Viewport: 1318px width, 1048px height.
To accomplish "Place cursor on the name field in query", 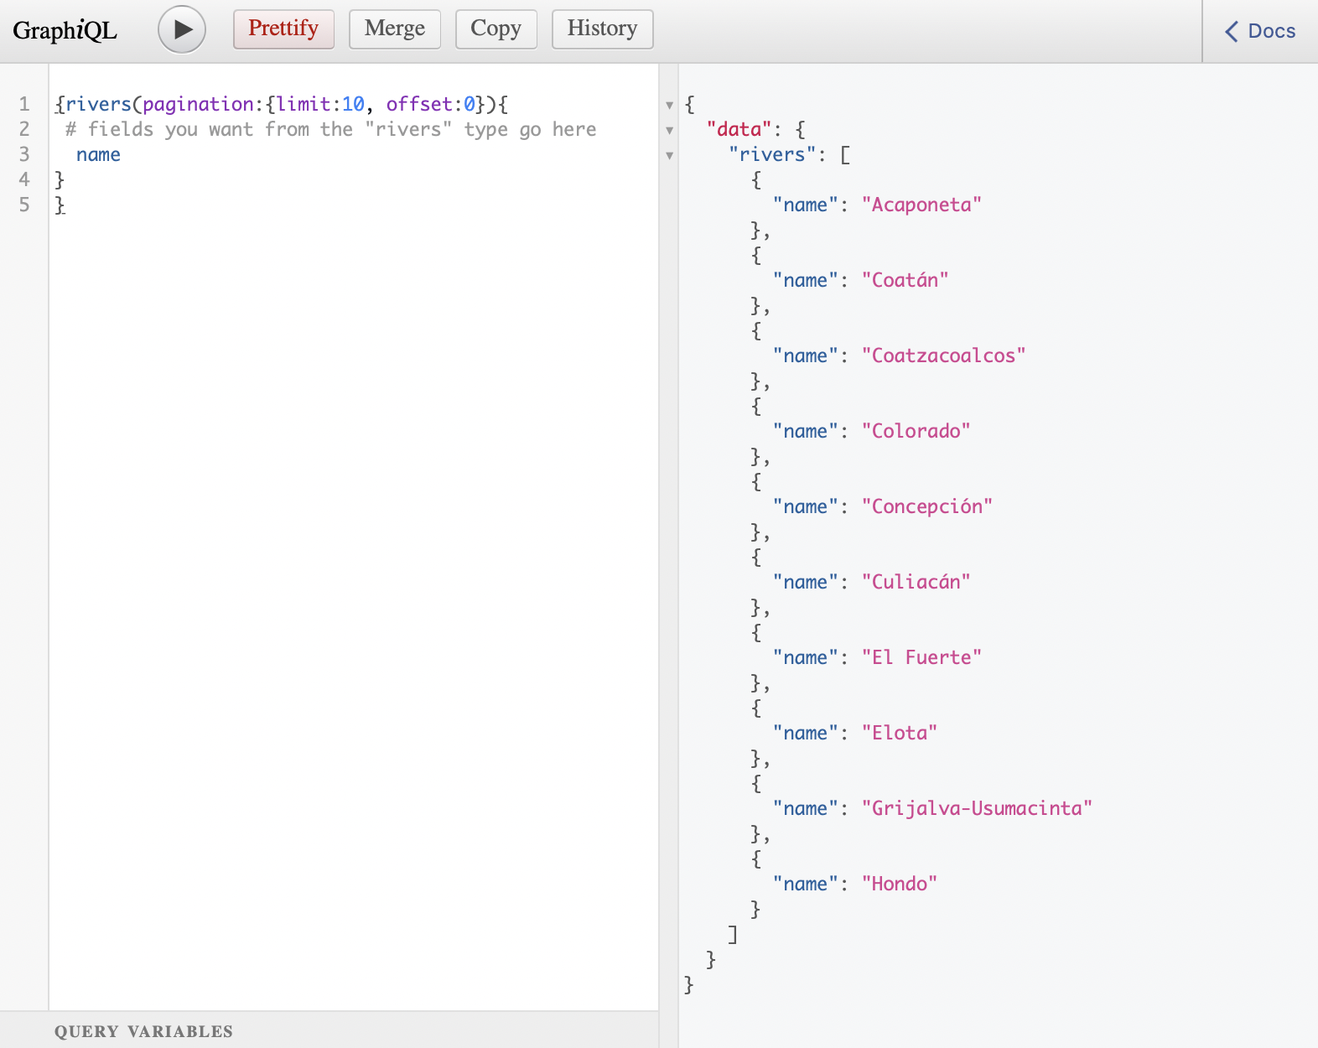I will [98, 155].
